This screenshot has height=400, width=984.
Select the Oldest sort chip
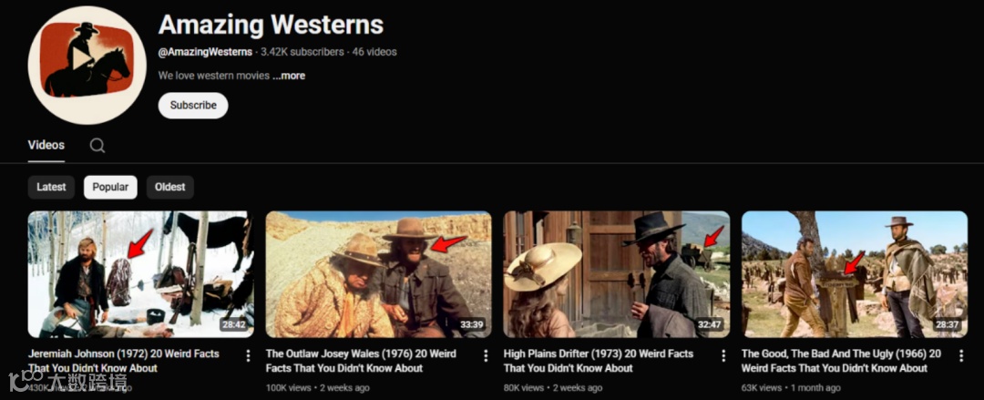tap(170, 187)
